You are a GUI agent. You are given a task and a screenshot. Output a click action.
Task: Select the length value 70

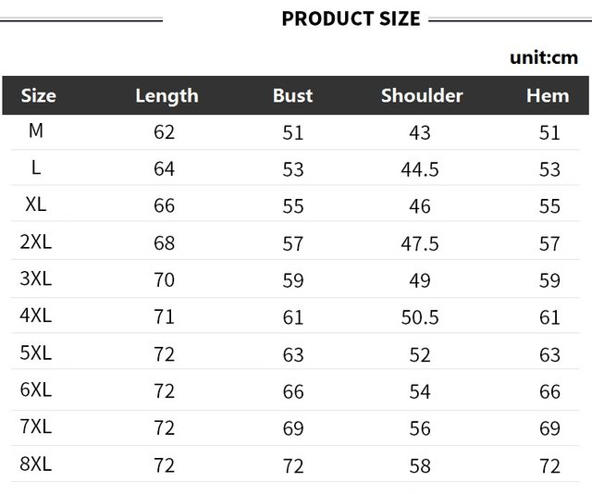click(x=164, y=280)
